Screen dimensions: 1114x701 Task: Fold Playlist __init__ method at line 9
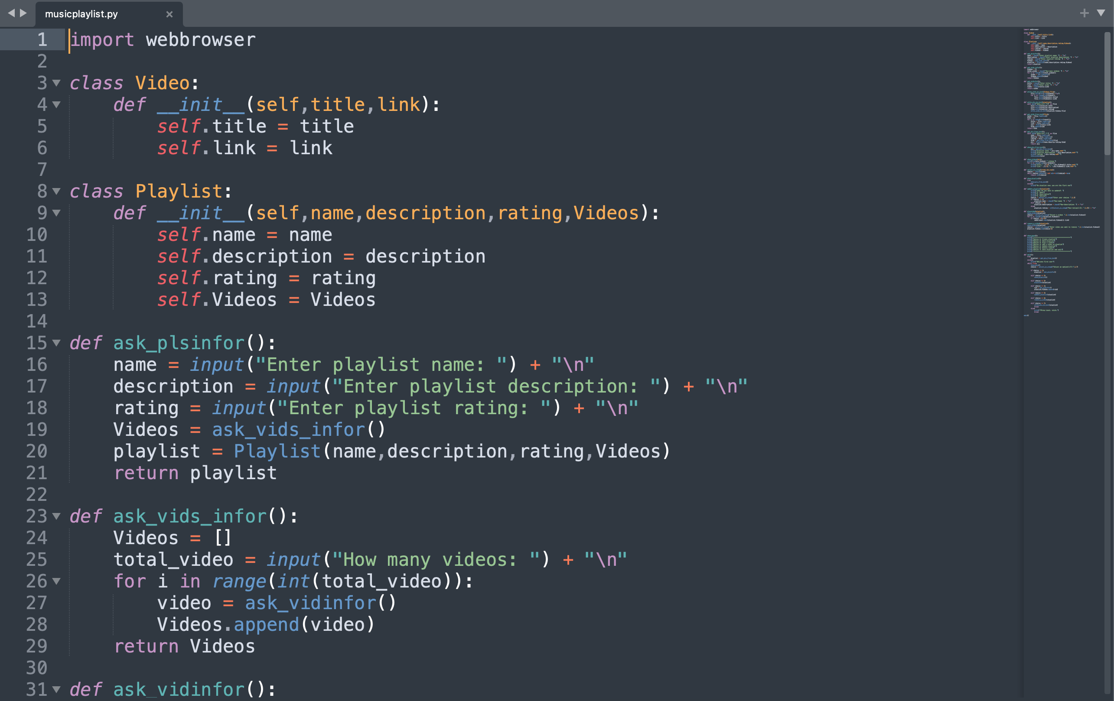56,213
